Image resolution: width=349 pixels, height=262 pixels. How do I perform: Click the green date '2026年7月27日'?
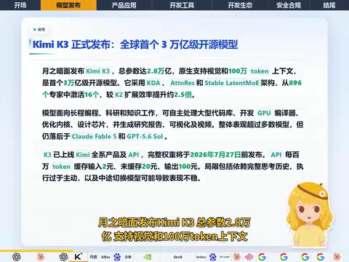[x=215, y=155]
